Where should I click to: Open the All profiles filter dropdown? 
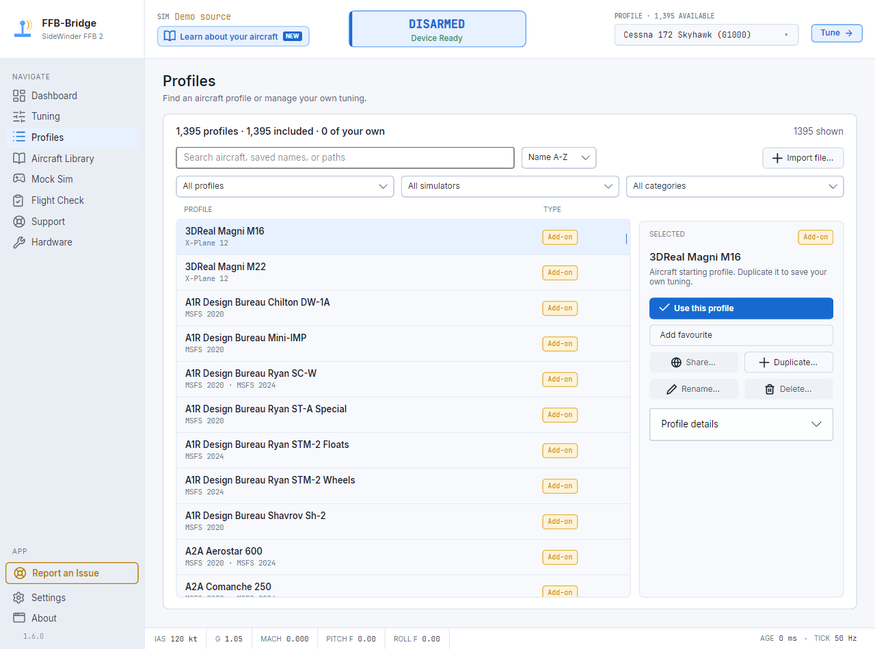pyautogui.click(x=285, y=186)
